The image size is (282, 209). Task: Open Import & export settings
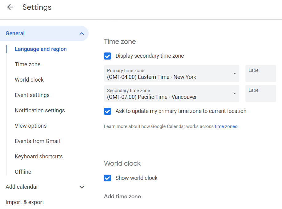coord(25,202)
